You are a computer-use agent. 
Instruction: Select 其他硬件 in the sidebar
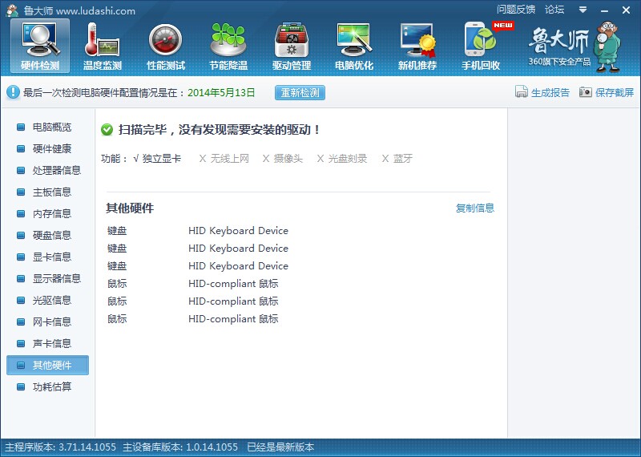(x=47, y=365)
